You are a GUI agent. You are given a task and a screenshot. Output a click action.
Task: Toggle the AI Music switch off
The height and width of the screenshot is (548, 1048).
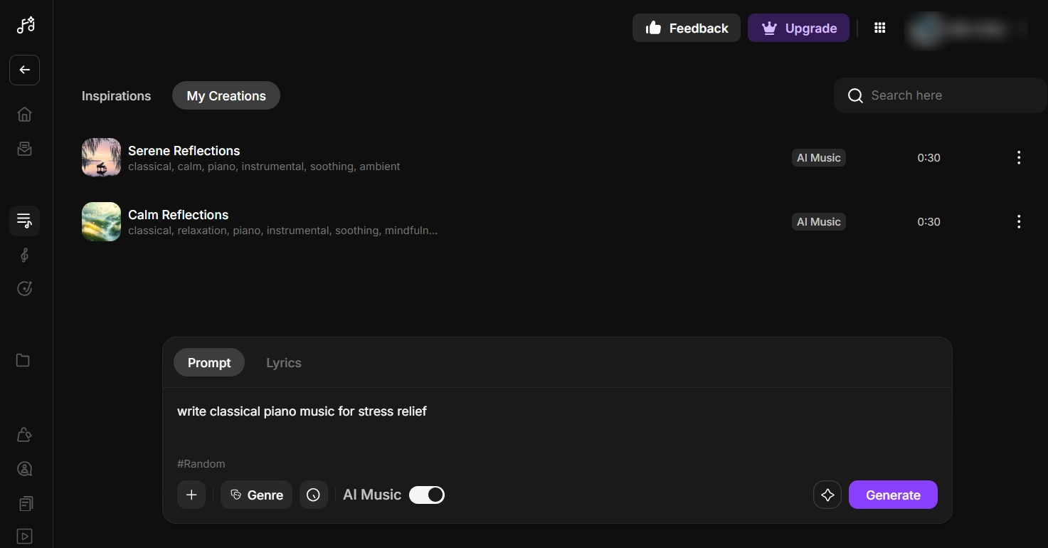pyautogui.click(x=426, y=495)
